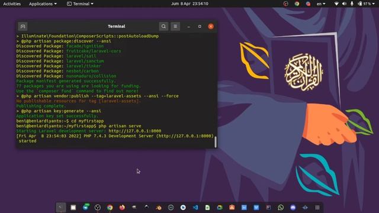
Task: Click 'Application key set successfully.' line
Action: pyautogui.click(x=57, y=116)
